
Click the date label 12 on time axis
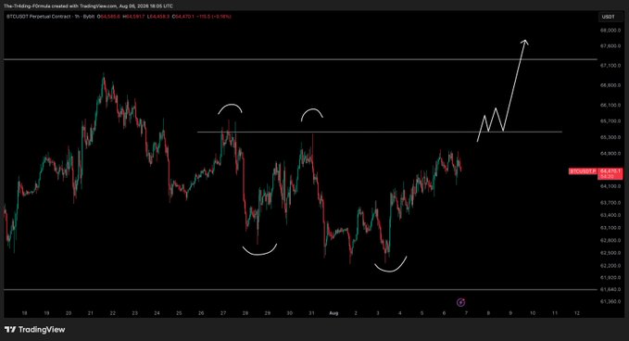coord(577,313)
